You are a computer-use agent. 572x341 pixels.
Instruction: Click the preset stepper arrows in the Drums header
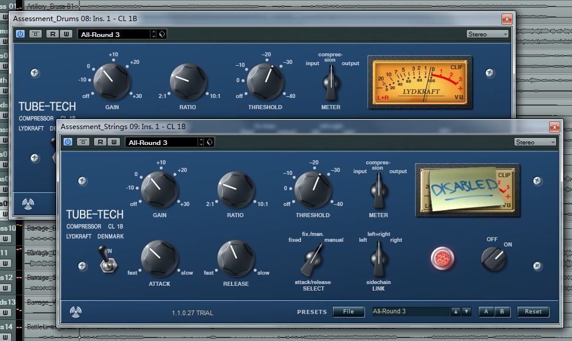point(153,34)
